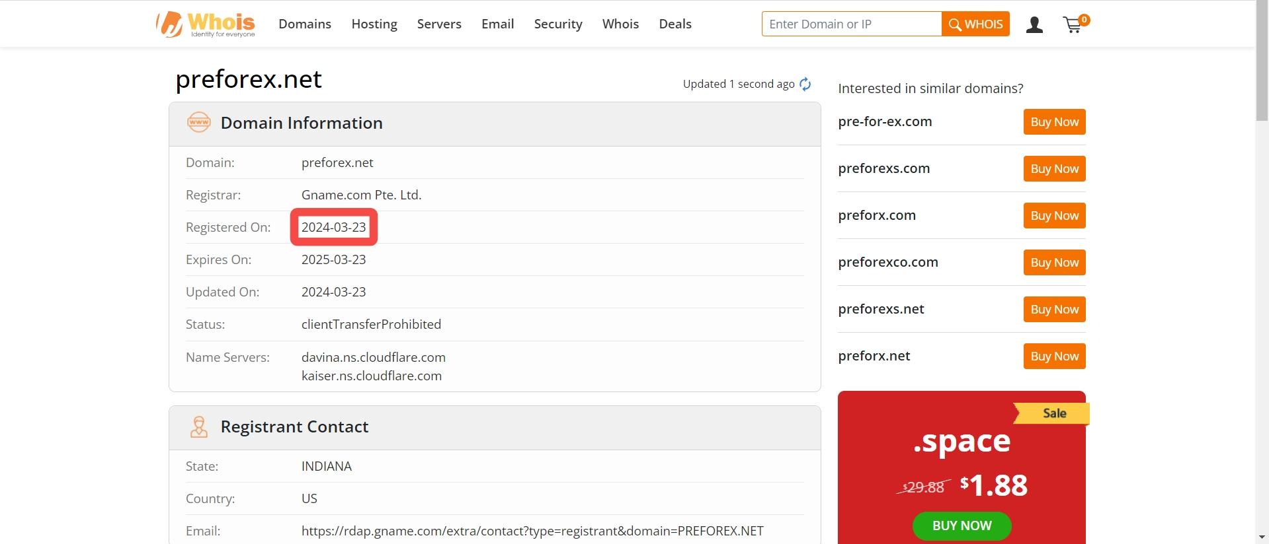Buy Now for preforexs.net
The width and height of the screenshot is (1269, 544).
tap(1054, 309)
